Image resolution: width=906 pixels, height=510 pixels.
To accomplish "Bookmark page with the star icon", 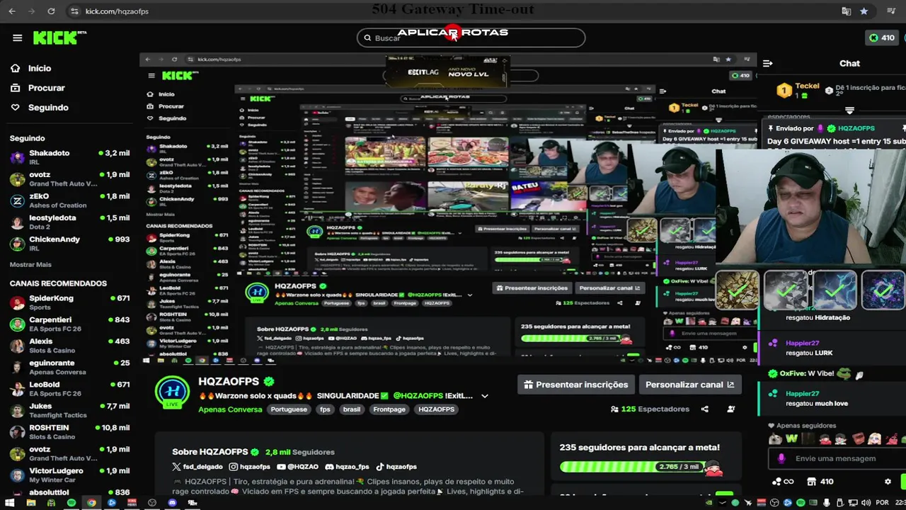I will coord(864,11).
